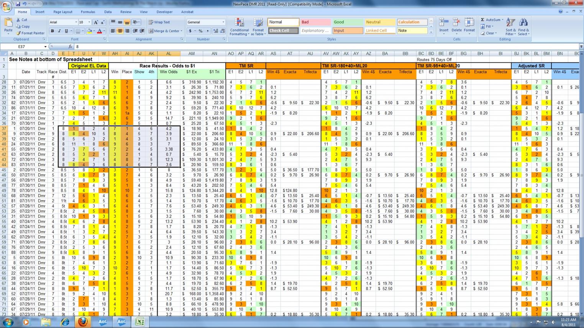Click the Fill button
This screenshot has height=328, width=584.
(487, 26)
